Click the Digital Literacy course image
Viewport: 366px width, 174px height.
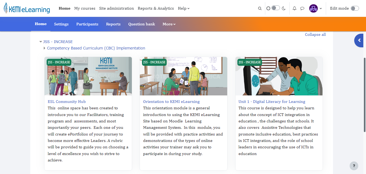click(279, 76)
